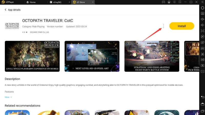This screenshot has width=205, height=115.
Task: Close the v2rayNG tab
Action: pos(69,2)
